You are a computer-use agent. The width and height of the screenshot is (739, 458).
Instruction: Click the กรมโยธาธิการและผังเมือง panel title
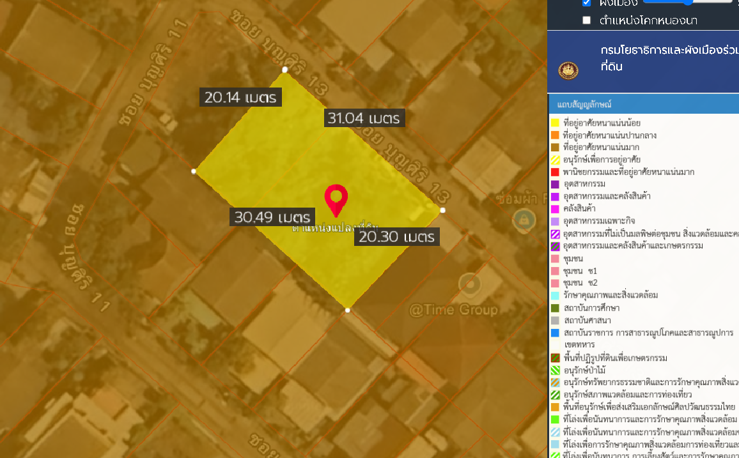670,58
